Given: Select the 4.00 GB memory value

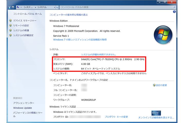Looking at the screenshot, I should 85,64.
